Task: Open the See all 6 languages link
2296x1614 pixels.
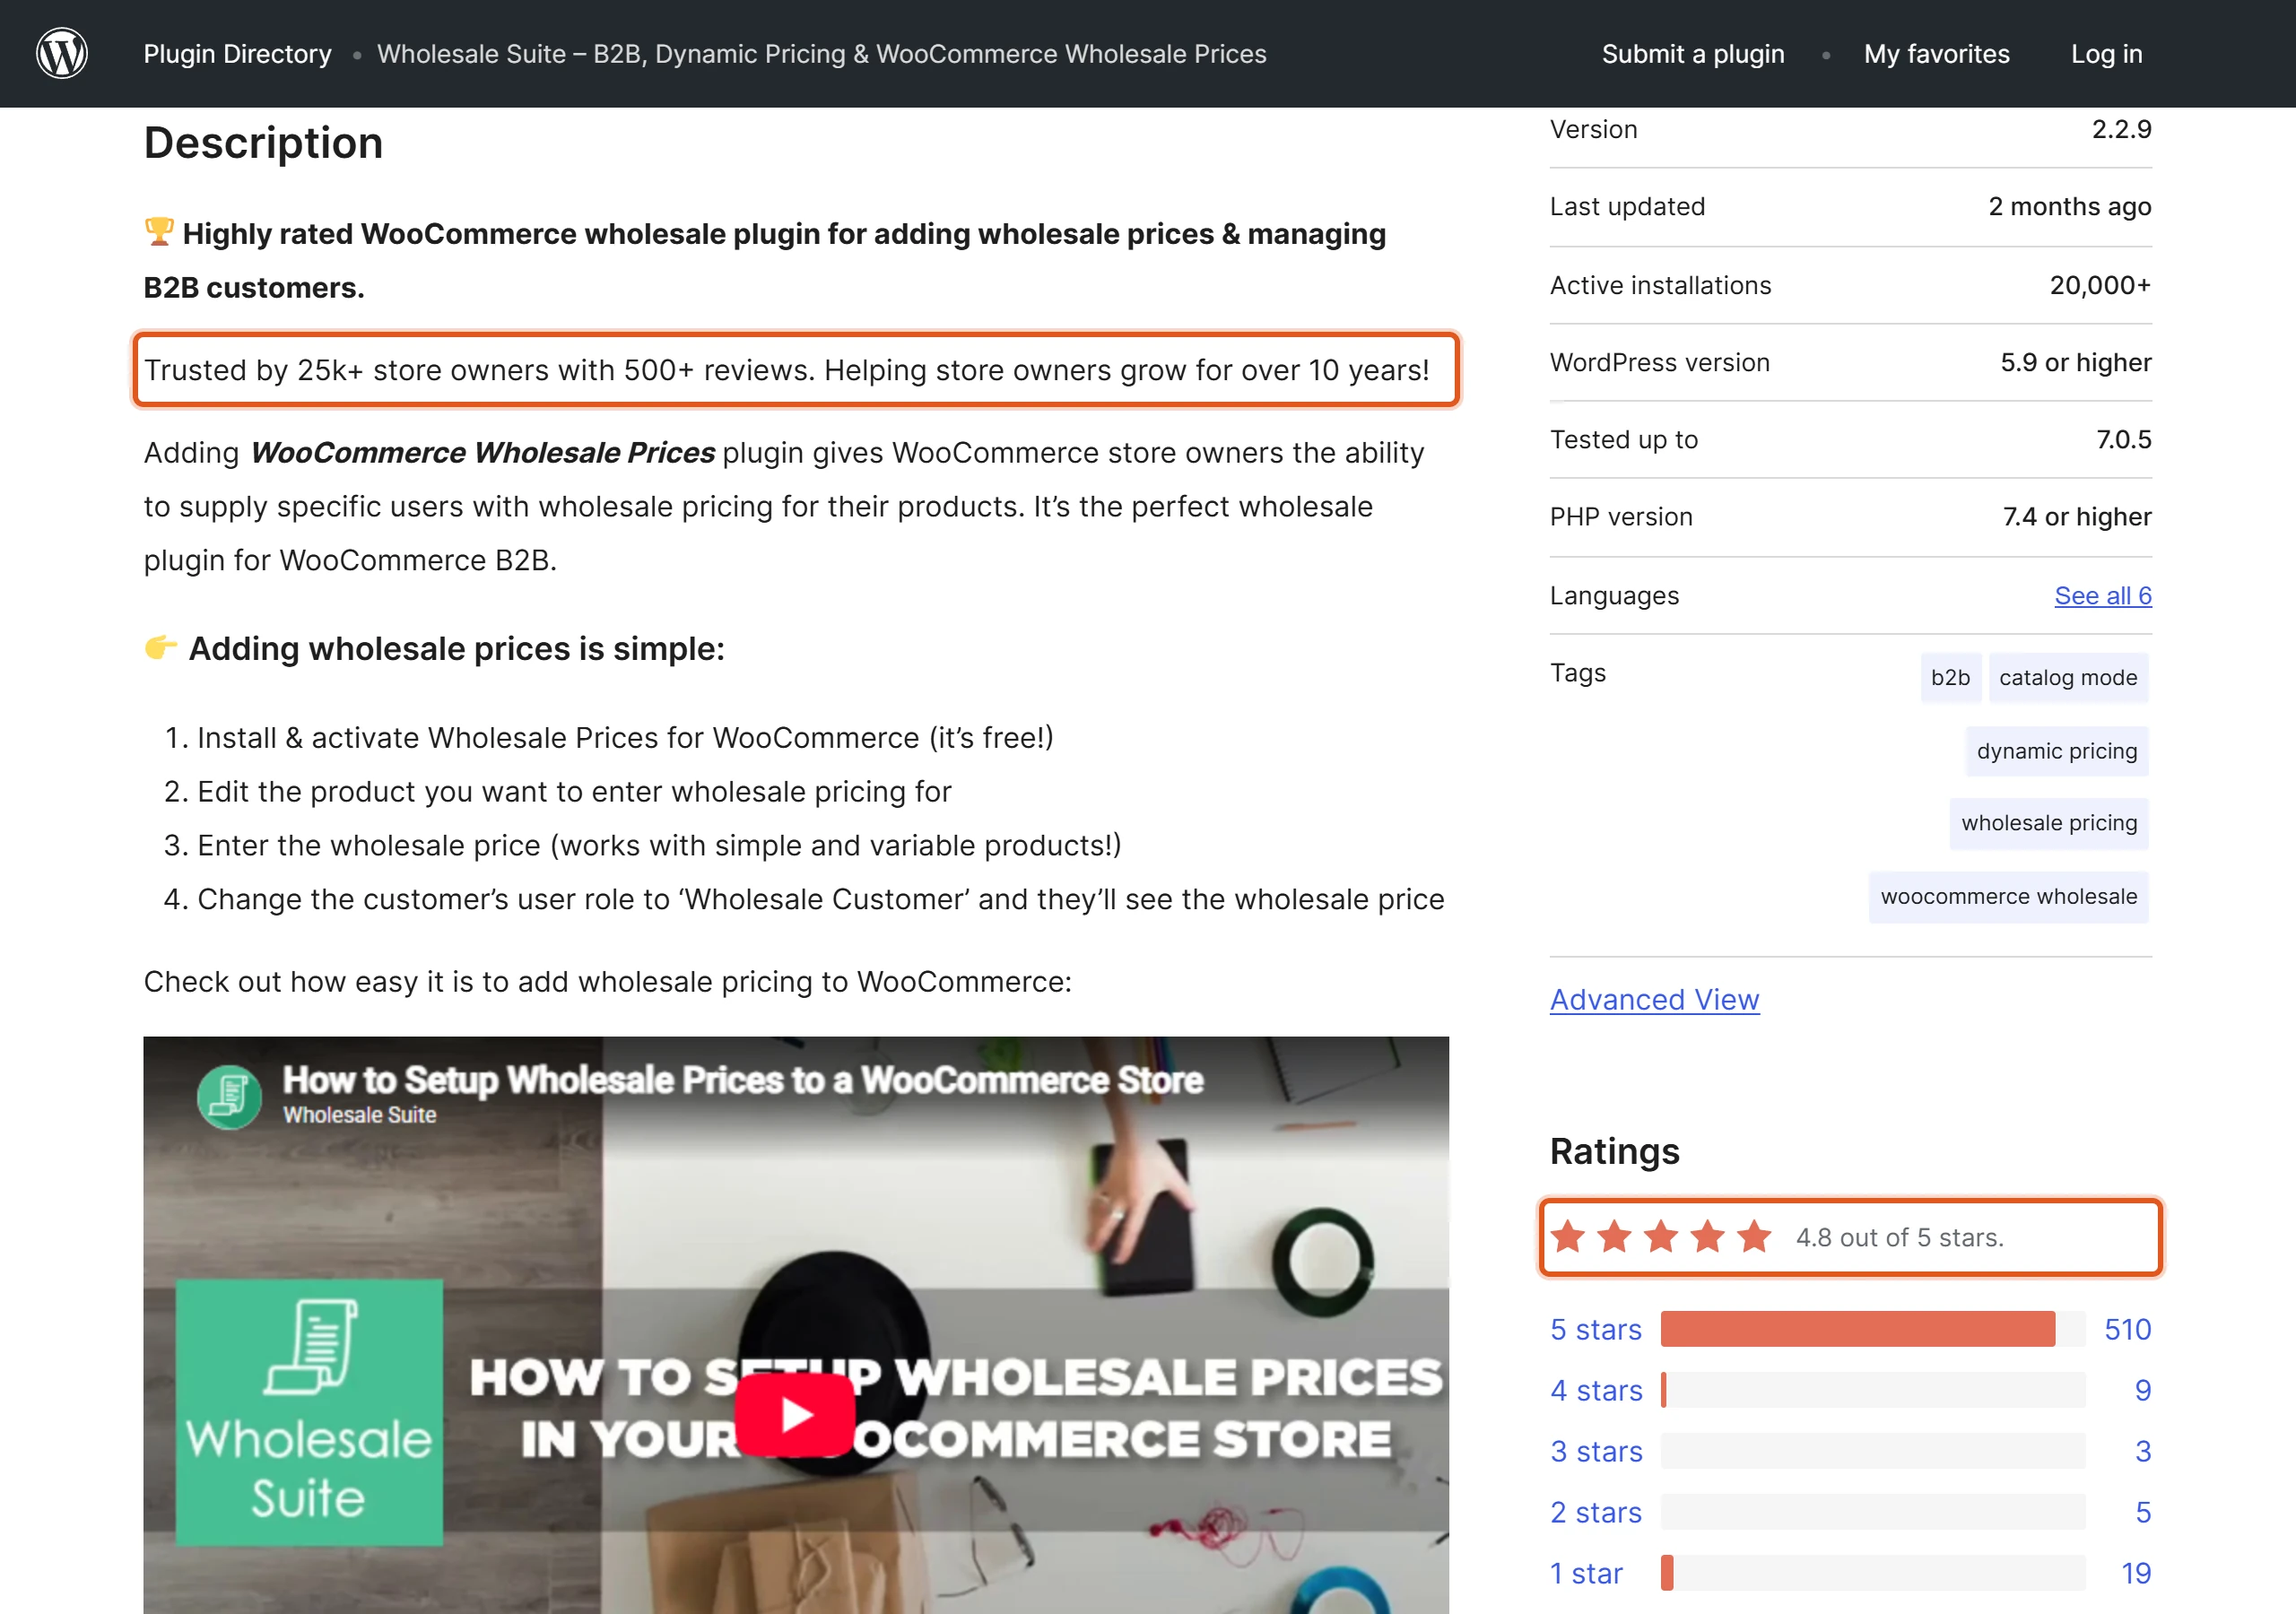Action: pos(2103,595)
